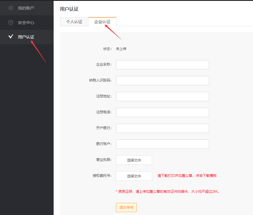This screenshot has height=215, width=253.
Task: Click the 未上传 status text
Action: click(x=121, y=49)
